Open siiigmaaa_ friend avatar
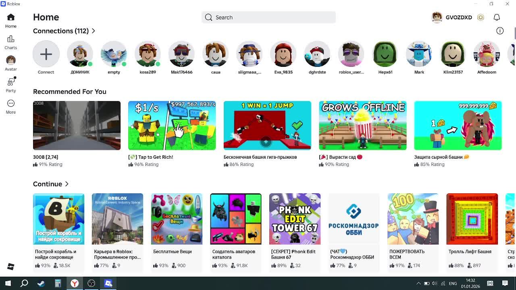Image resolution: width=516 pixels, height=290 pixels. (x=250, y=54)
